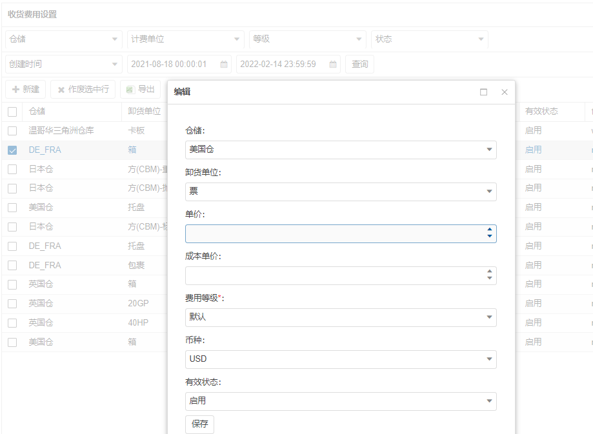Check the 温哥华三角洲仓库 row checkbox
The width and height of the screenshot is (593, 434).
click(12, 131)
